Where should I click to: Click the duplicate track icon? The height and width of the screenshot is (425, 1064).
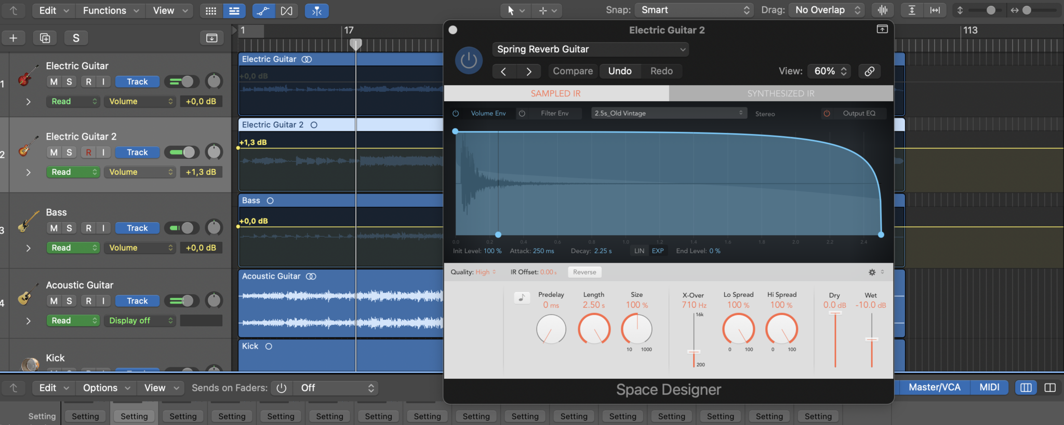(45, 38)
